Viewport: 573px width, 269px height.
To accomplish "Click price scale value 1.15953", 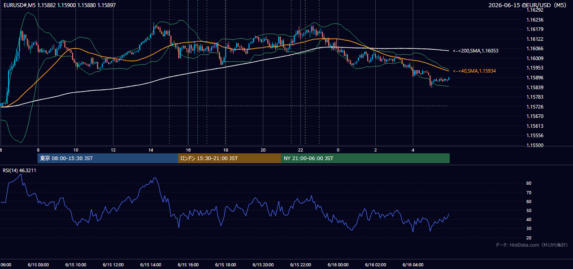I will tap(535, 68).
